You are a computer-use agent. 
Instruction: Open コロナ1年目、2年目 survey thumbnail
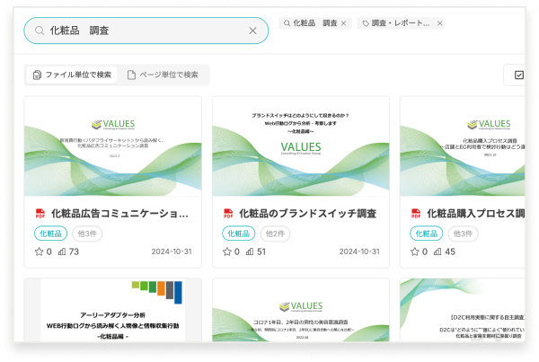pos(301,310)
